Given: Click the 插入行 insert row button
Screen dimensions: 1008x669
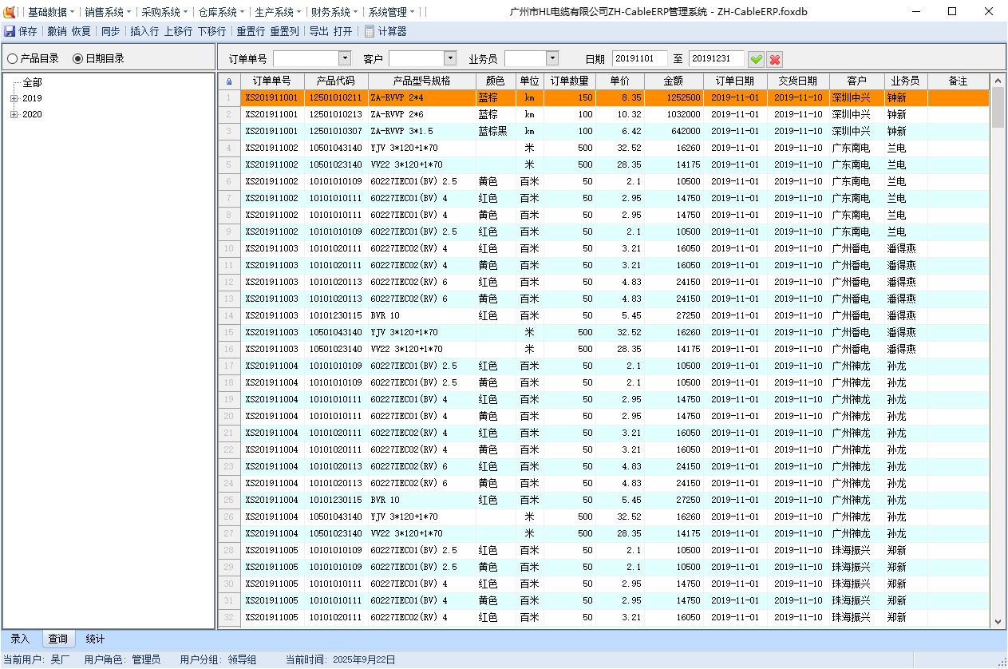Looking at the screenshot, I should pyautogui.click(x=144, y=31).
